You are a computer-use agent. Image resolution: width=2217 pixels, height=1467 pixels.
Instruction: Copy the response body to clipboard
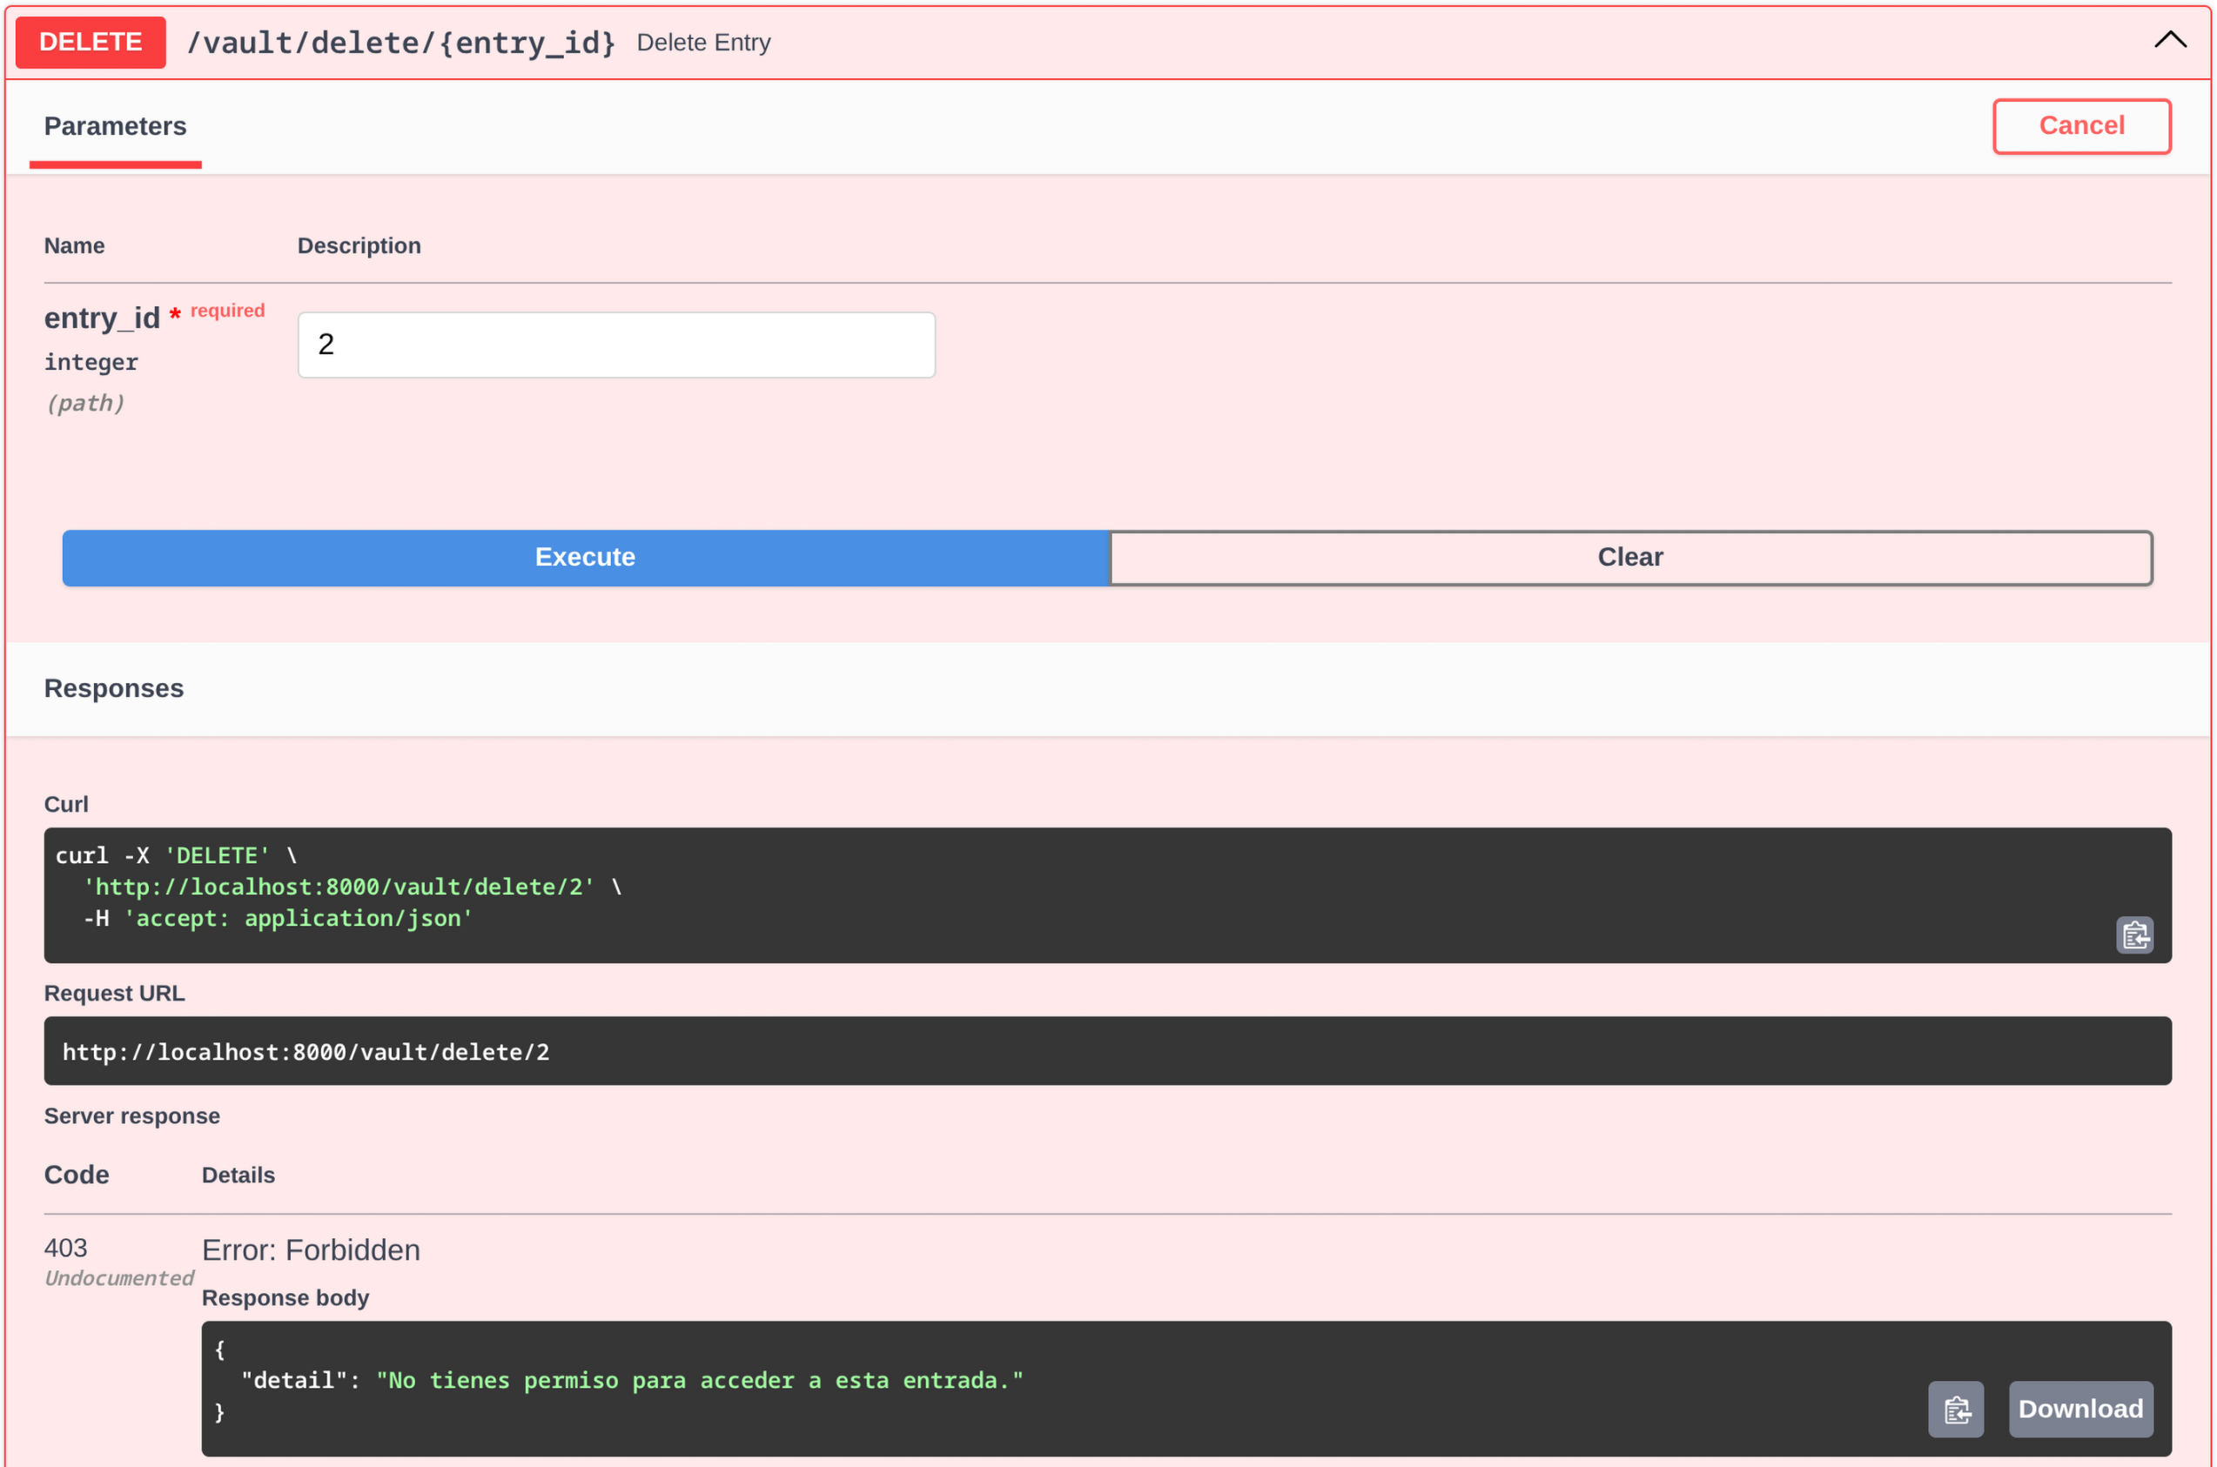(1956, 1409)
